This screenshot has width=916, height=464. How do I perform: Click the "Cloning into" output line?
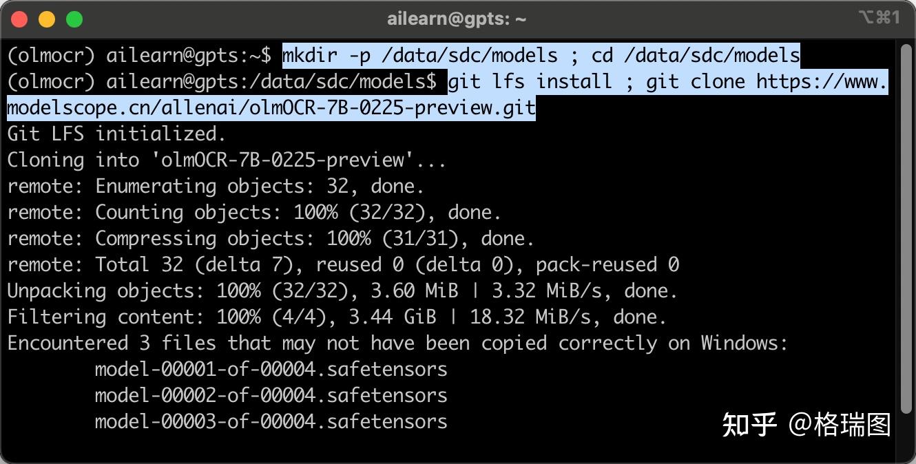click(x=226, y=160)
